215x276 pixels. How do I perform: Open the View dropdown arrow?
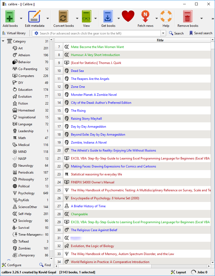tap(95, 18)
